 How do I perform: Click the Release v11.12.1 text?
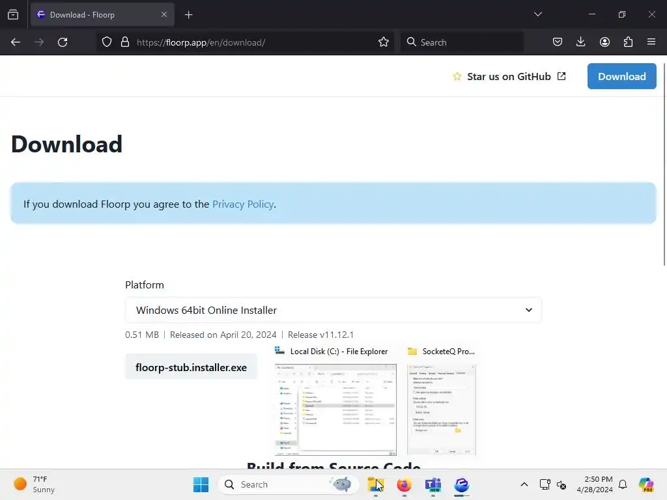320,335
